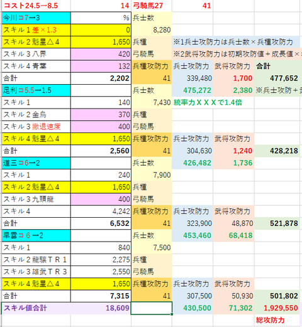Select the 早雲コ6→2 cyan cell
Image resolution: width=302 pixels, height=327 pixels.
coord(36,235)
